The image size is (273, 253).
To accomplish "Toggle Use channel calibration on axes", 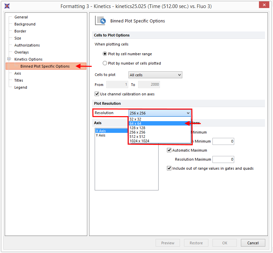I will click(97, 94).
